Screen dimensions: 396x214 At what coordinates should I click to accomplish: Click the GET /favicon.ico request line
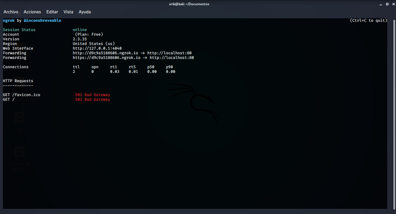click(x=22, y=95)
